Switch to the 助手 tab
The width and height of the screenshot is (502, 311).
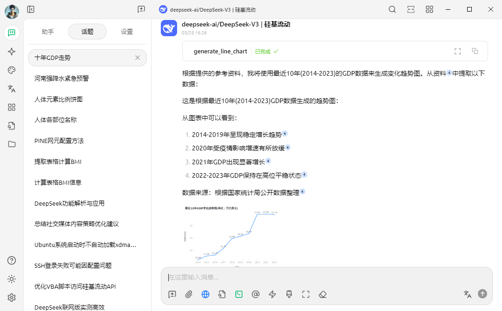(x=48, y=32)
